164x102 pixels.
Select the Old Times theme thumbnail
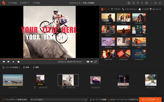point(124,42)
